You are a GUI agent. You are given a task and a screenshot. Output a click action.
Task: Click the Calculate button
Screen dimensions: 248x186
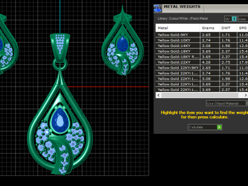click(205, 127)
